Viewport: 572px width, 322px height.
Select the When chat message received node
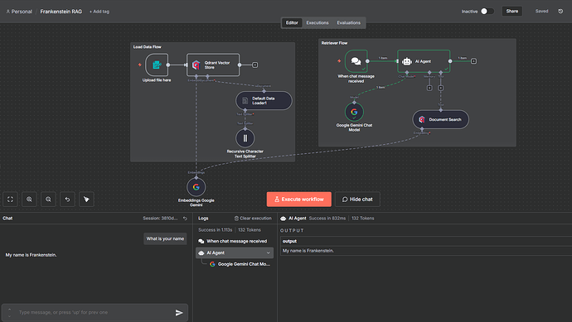click(x=356, y=61)
